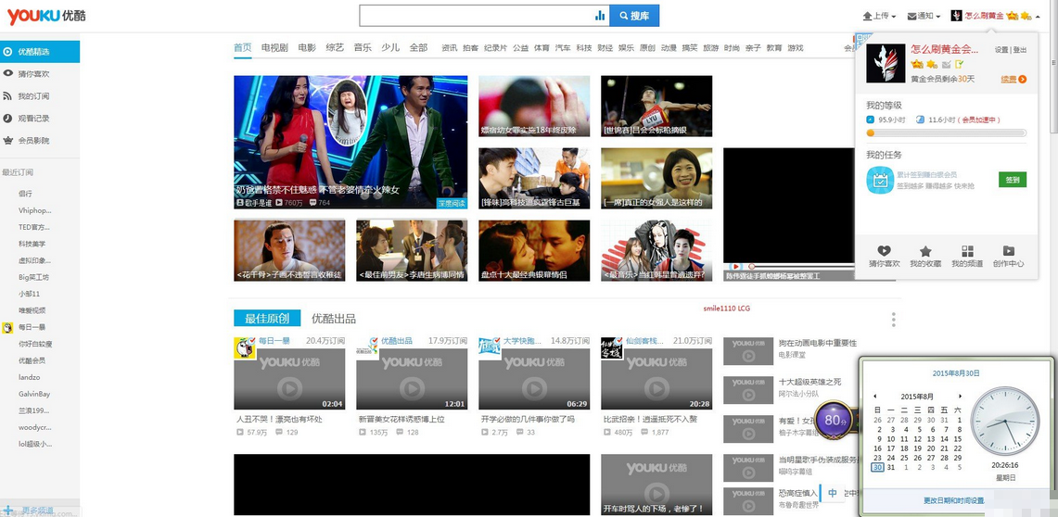The image size is (1058, 517).
Task: Open 每日一暴 subscription in sidebar
Action: click(x=32, y=327)
